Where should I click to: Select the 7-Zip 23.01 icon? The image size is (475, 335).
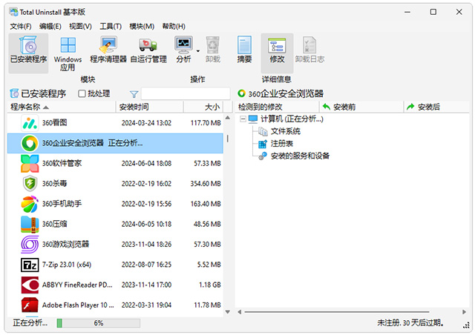(x=30, y=265)
